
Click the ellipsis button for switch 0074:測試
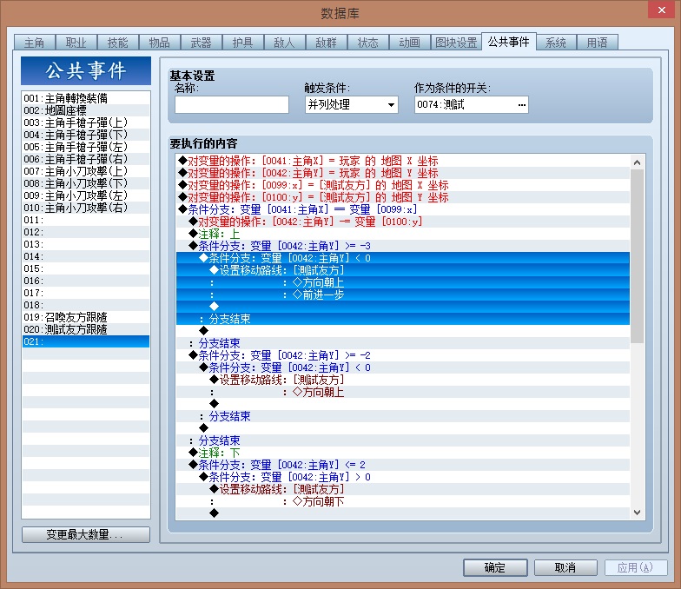(x=521, y=104)
